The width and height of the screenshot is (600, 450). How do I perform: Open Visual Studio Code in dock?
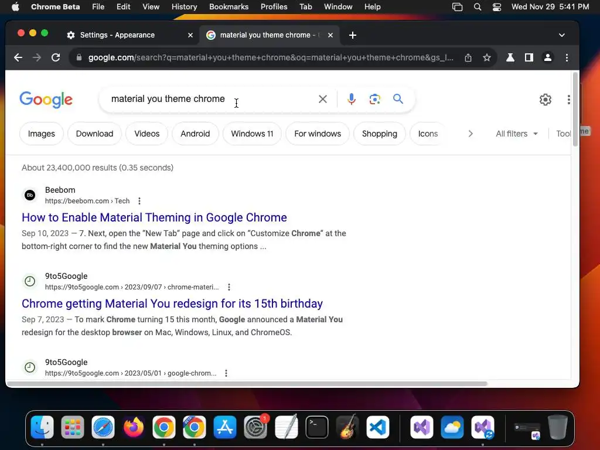(x=378, y=427)
